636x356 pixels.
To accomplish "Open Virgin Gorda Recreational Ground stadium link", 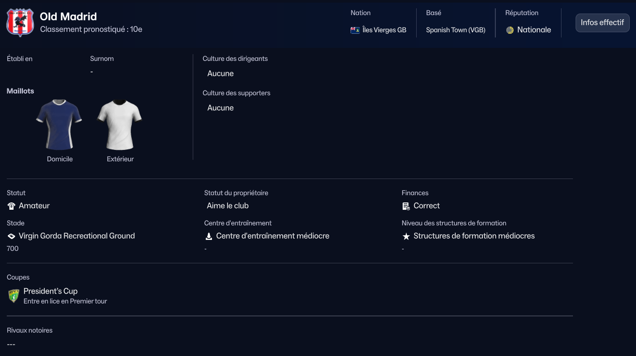I will (x=77, y=236).
